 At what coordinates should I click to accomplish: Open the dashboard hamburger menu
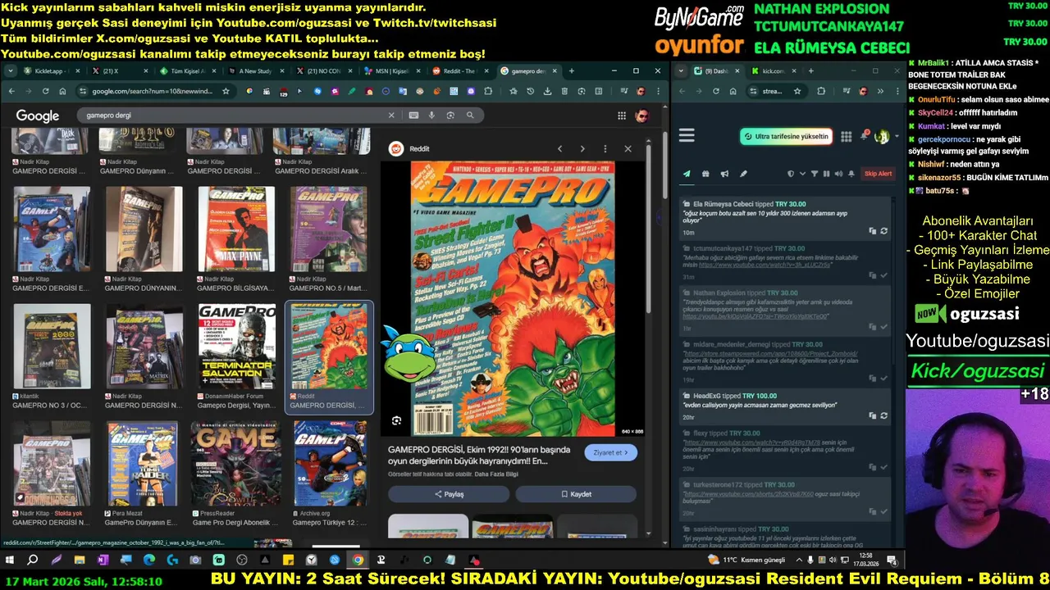point(687,136)
